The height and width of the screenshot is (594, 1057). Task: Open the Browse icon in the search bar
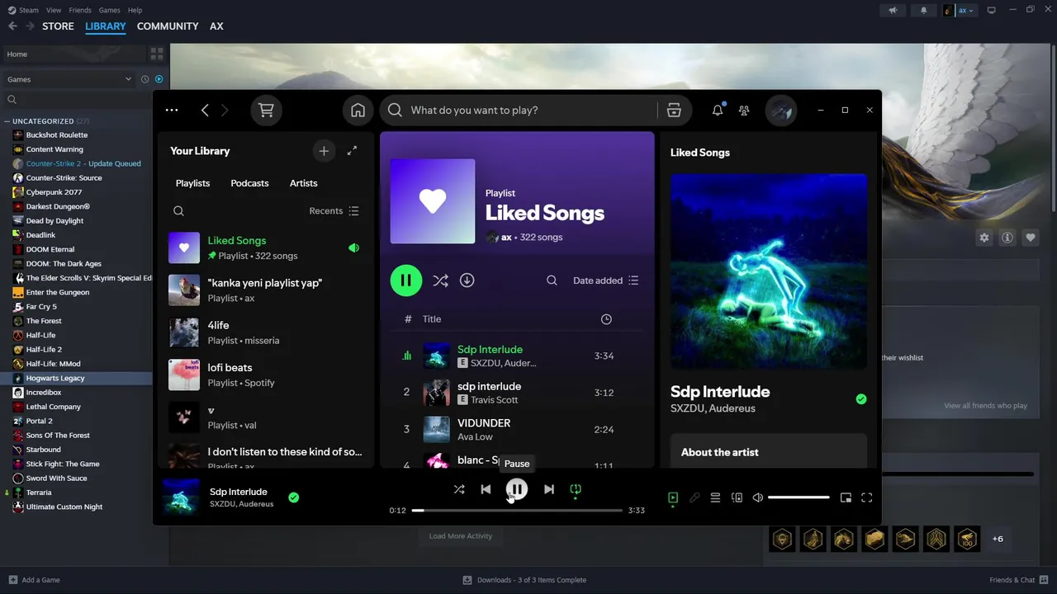click(674, 110)
